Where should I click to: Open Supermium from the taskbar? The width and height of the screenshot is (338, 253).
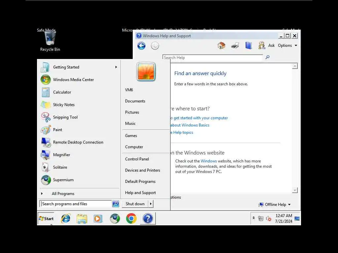coord(115,219)
